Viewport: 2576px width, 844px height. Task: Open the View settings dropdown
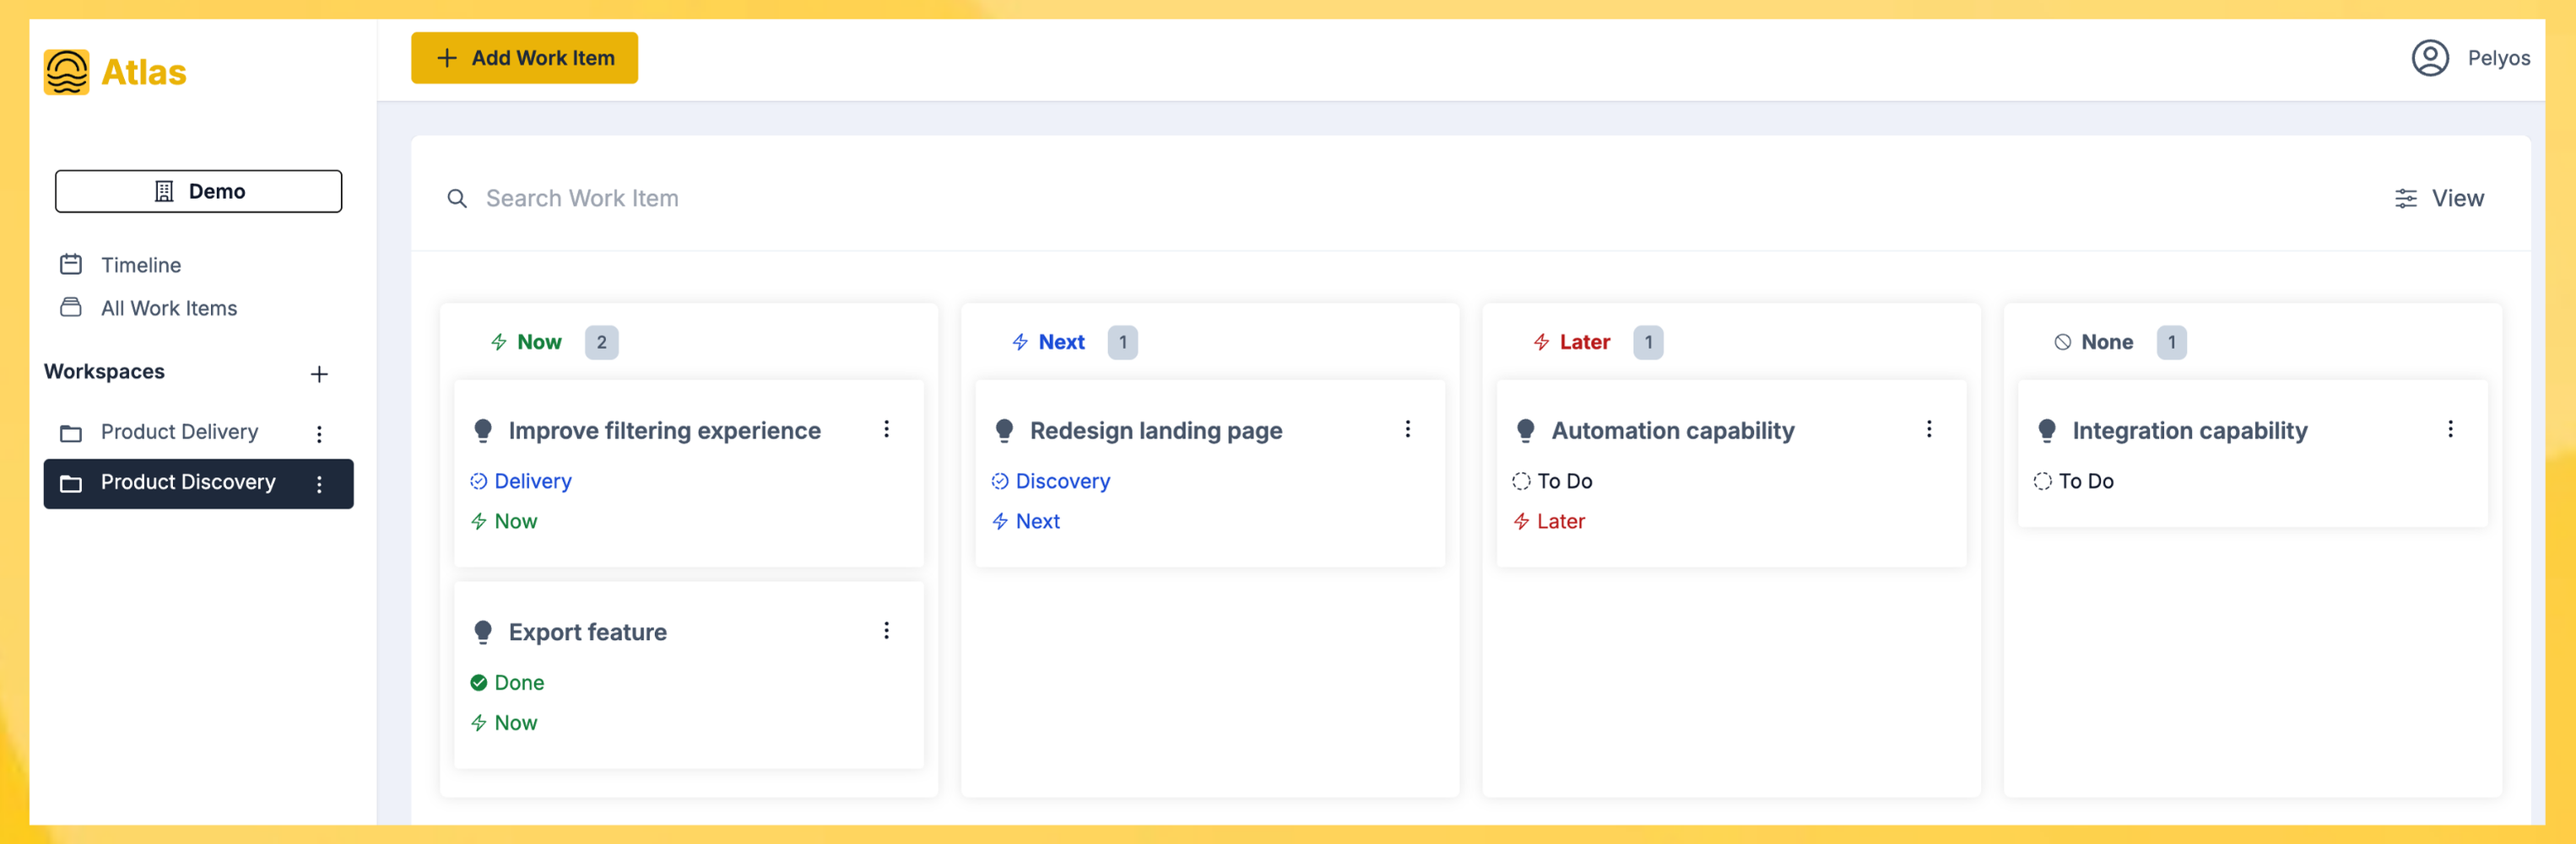(x=2439, y=199)
